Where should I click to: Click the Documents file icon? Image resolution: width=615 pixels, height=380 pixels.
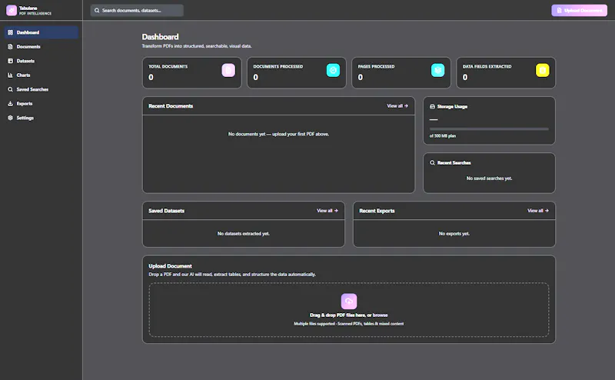[x=10, y=47]
